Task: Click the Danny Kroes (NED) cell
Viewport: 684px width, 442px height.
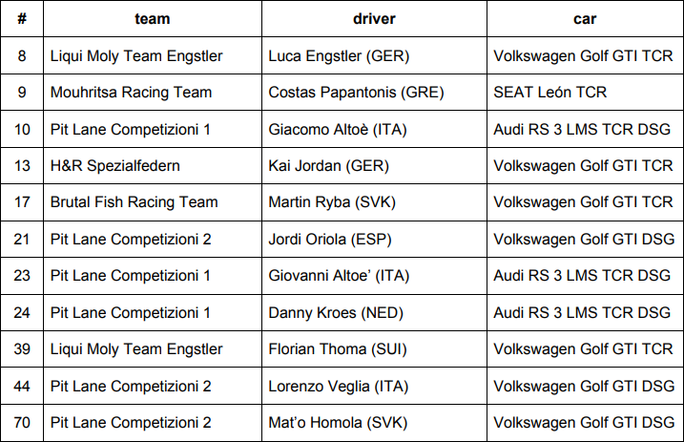Action: coord(374,312)
